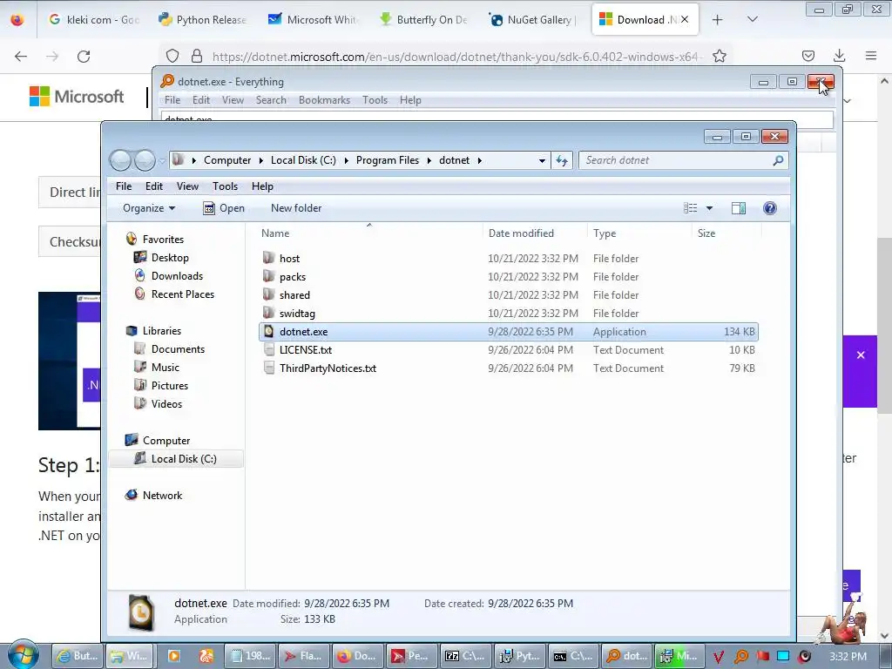
Task: Expand the Local Disk (C:) breadcrumb arrow
Action: pyautogui.click(x=346, y=160)
